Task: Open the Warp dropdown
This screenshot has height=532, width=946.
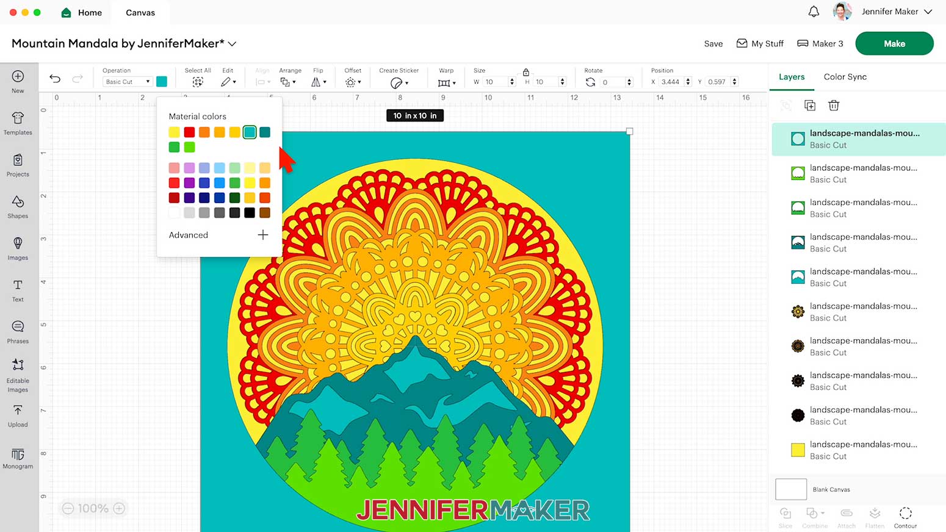Action: pos(447,82)
